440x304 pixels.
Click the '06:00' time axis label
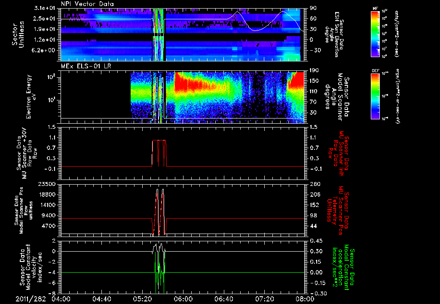pyautogui.click(x=183, y=299)
